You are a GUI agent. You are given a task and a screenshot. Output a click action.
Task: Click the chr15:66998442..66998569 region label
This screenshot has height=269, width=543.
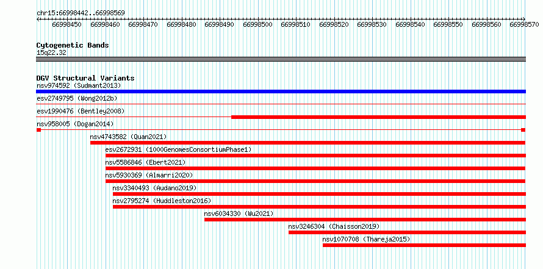coord(81,13)
